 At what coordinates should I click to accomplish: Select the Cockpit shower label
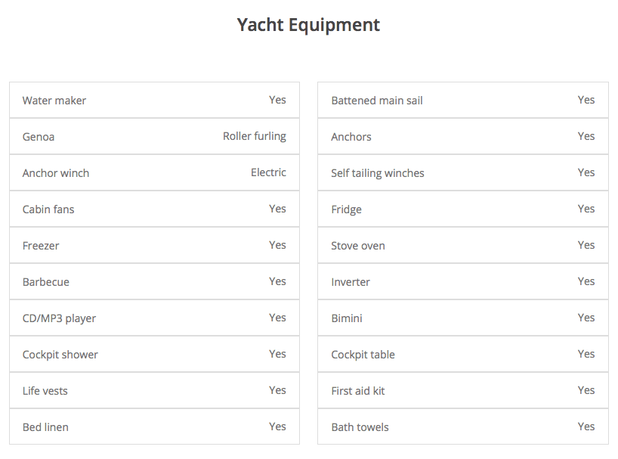[x=60, y=355]
